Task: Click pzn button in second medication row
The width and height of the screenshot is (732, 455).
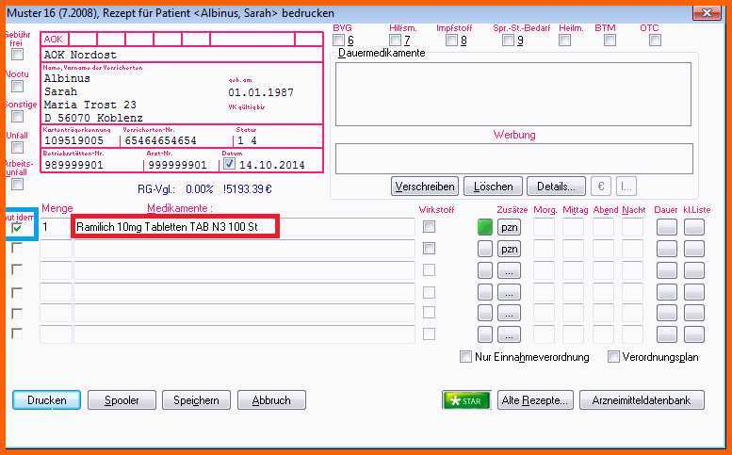Action: click(x=509, y=249)
